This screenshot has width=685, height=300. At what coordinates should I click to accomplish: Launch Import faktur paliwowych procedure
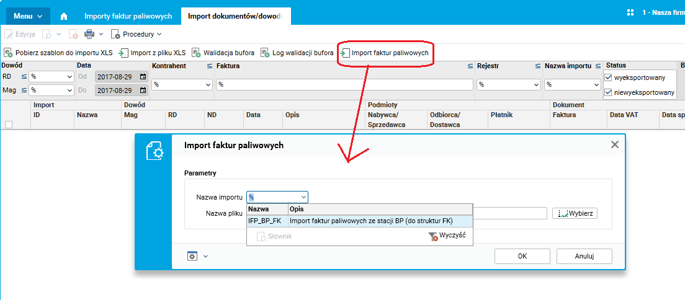pos(385,53)
